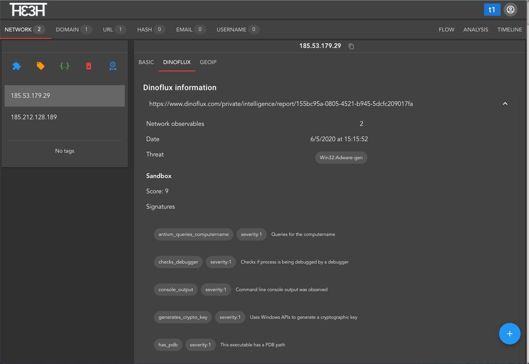Go to the TIMELINE view
529x364 pixels.
[x=509, y=30]
